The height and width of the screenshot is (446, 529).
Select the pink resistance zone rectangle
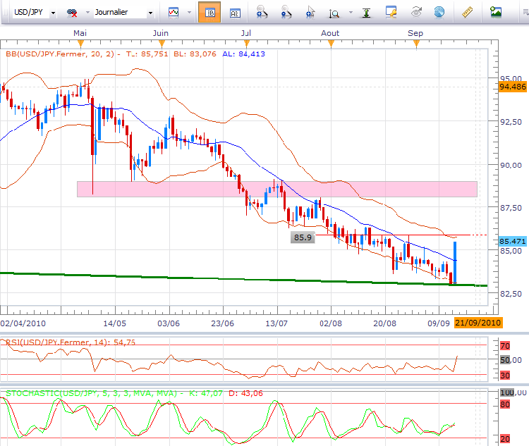[x=276, y=189]
